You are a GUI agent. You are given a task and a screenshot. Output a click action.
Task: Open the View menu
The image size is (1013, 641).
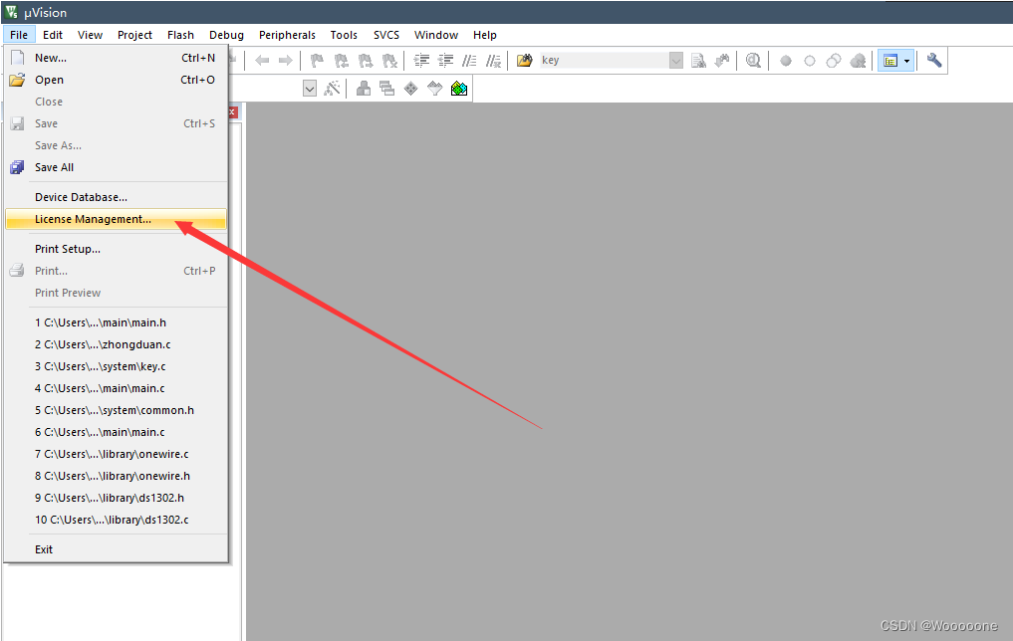click(90, 35)
